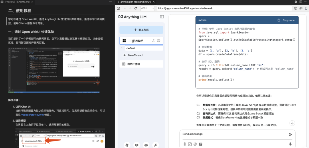Click the 访问 Chat UI step text

[x=23, y=107]
